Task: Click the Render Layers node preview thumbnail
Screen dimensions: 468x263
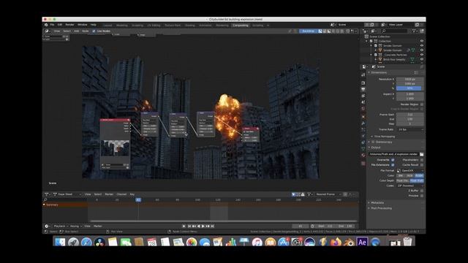Action: pyautogui.click(x=115, y=148)
